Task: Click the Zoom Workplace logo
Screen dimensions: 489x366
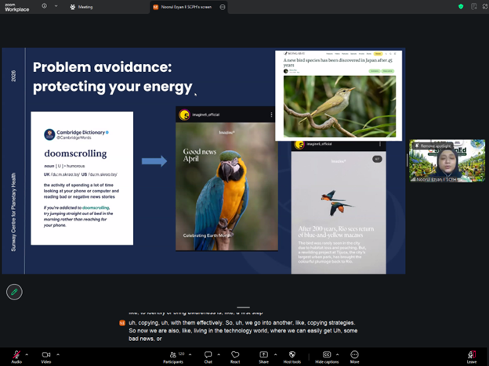Action: click(17, 7)
